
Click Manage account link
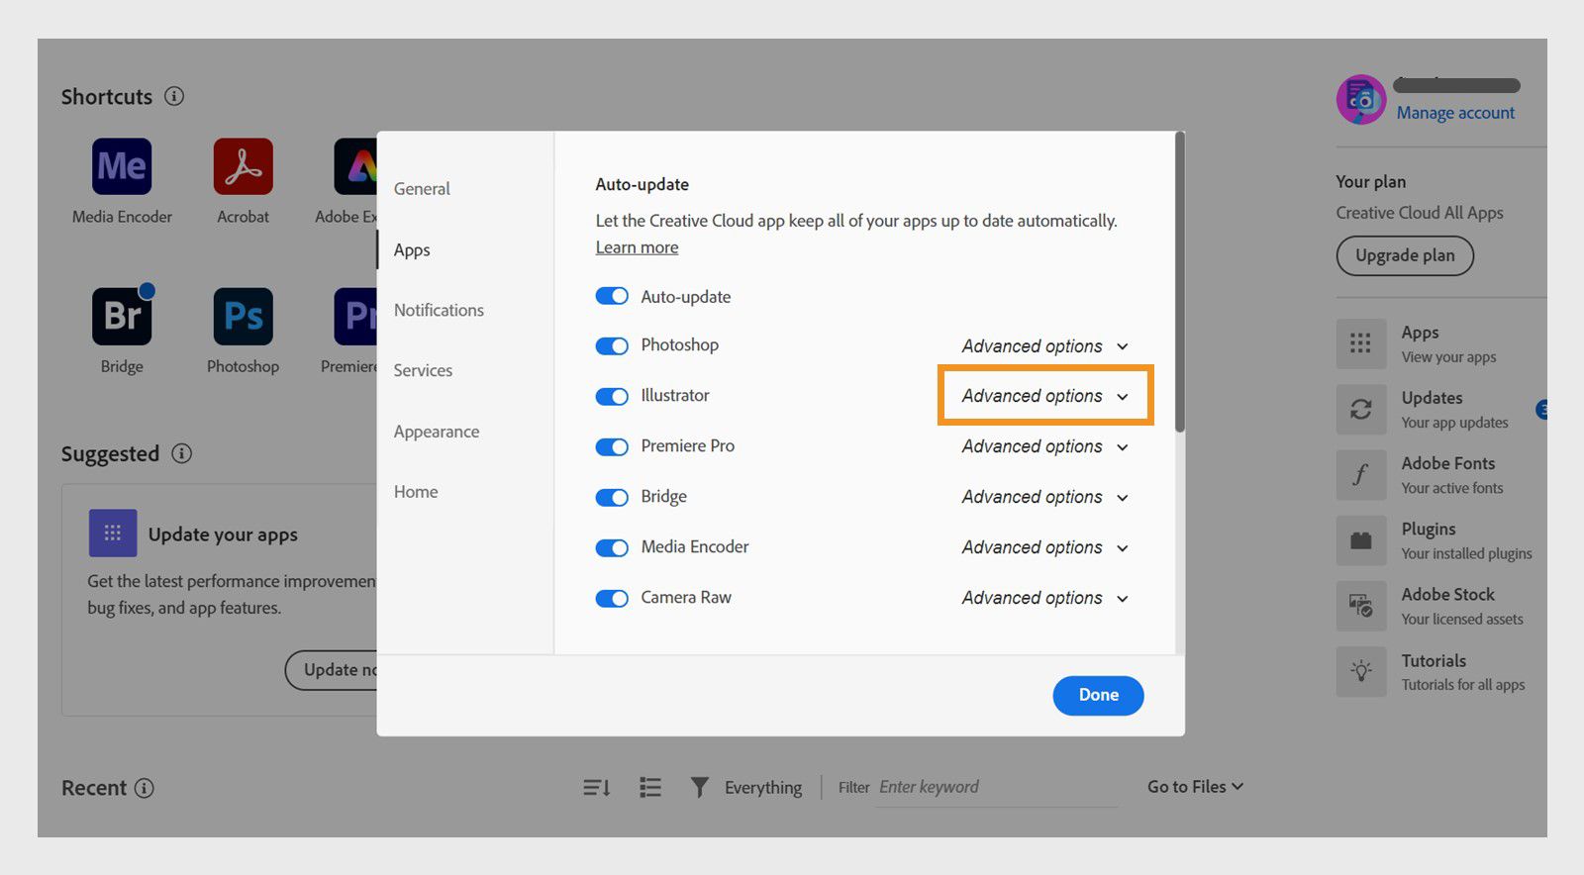click(1455, 113)
